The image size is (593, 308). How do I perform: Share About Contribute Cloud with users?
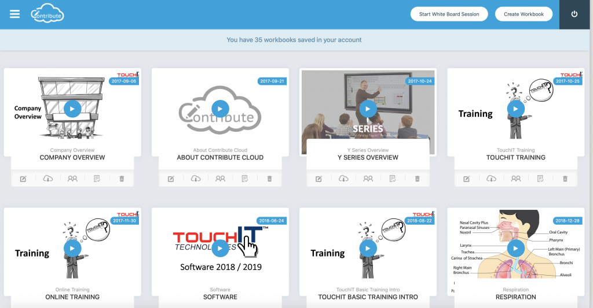pos(220,179)
